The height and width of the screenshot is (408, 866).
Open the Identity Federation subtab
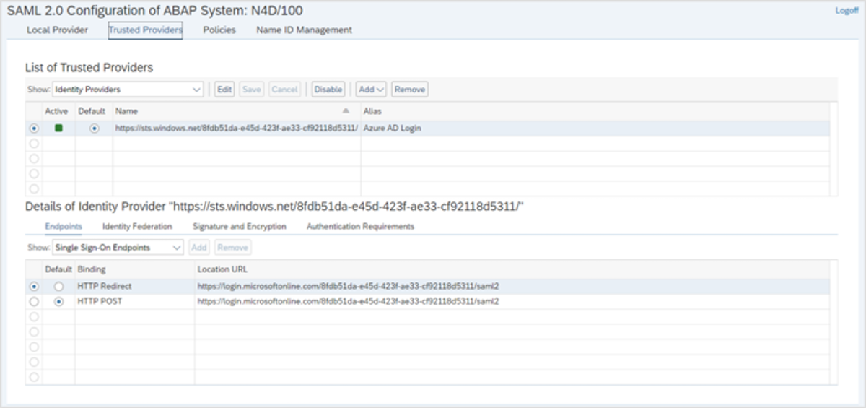pyautogui.click(x=137, y=226)
